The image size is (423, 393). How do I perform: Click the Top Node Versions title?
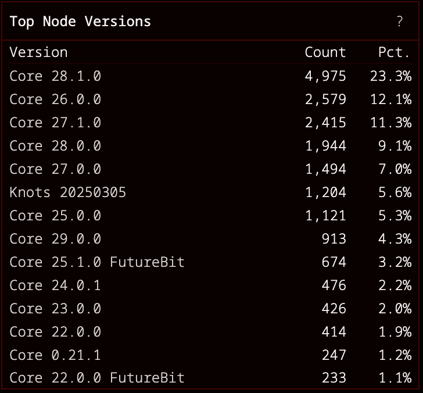(x=80, y=22)
